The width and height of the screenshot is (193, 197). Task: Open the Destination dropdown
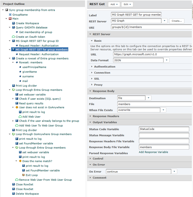tap(149, 98)
